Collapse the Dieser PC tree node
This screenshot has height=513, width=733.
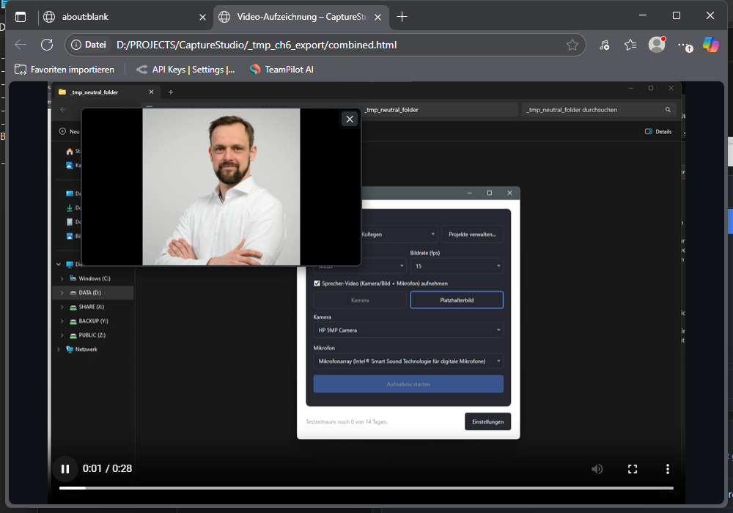click(x=59, y=265)
